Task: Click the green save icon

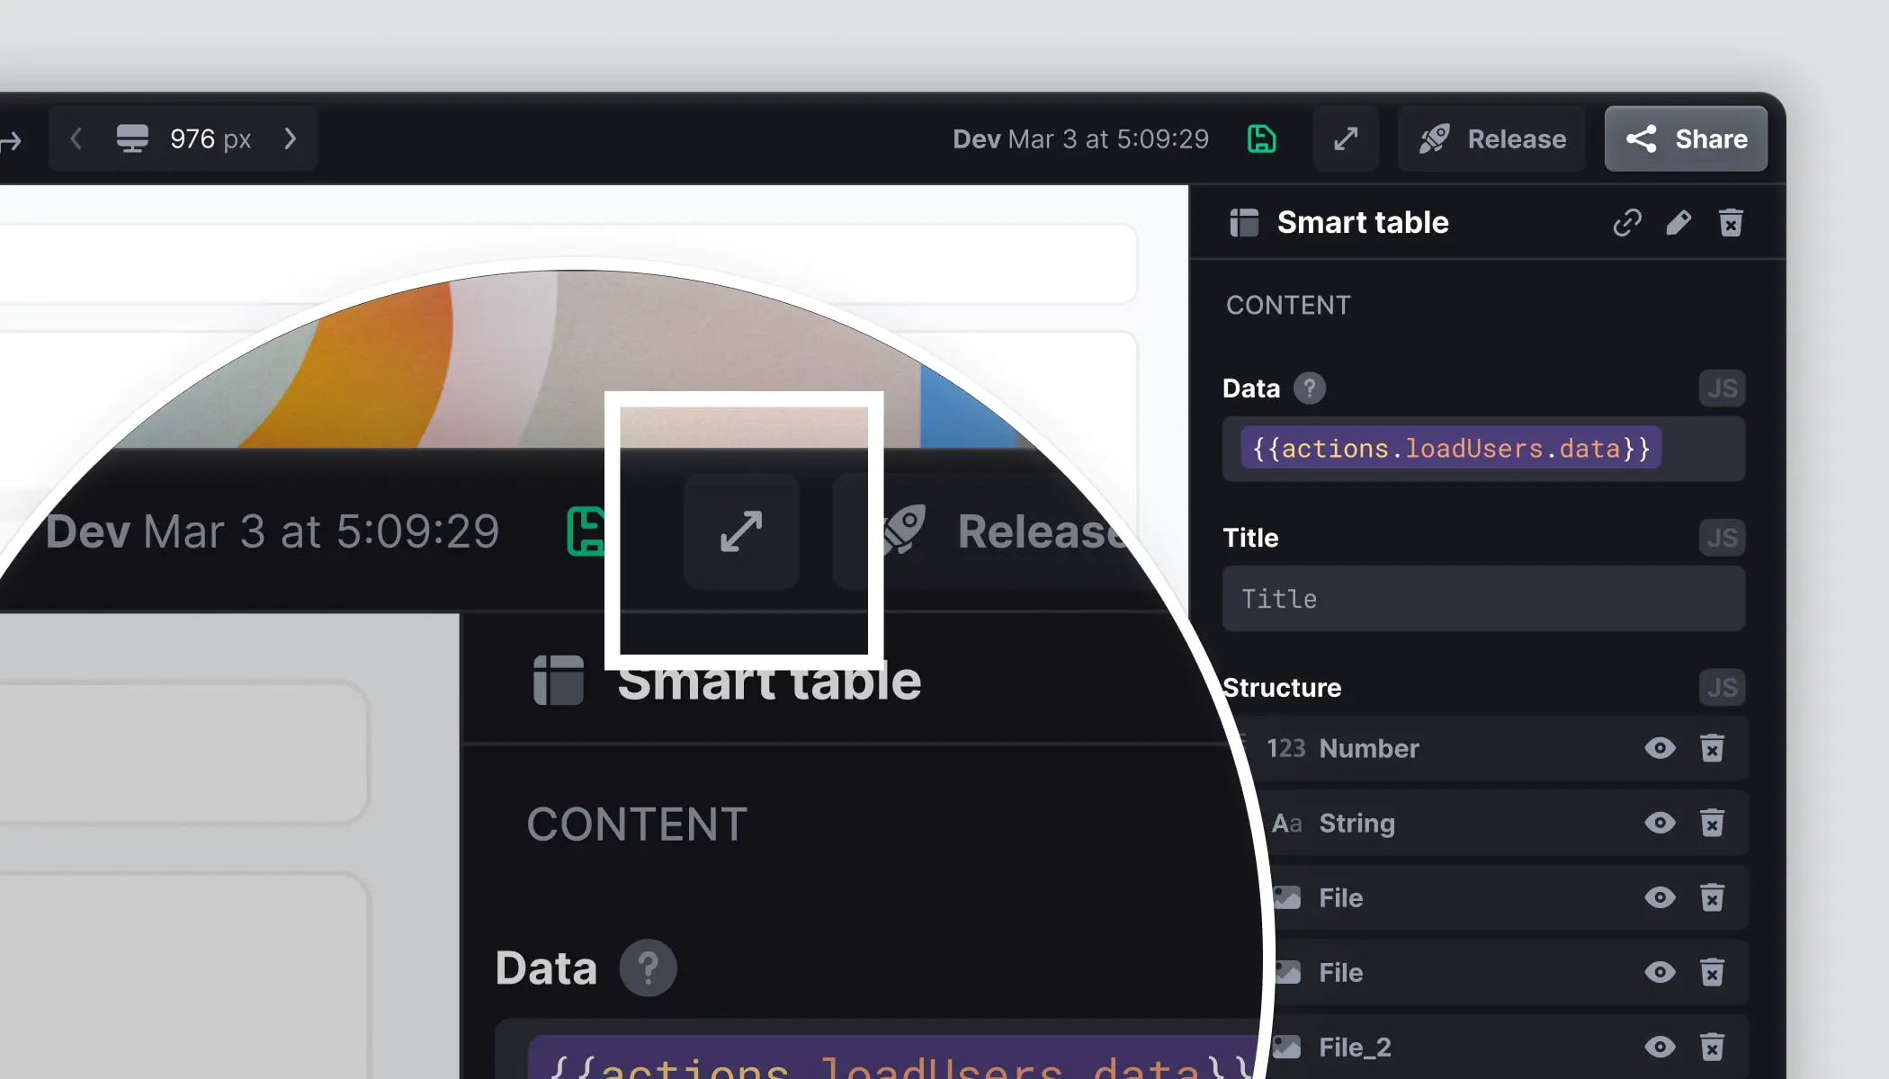Action: (x=1261, y=138)
